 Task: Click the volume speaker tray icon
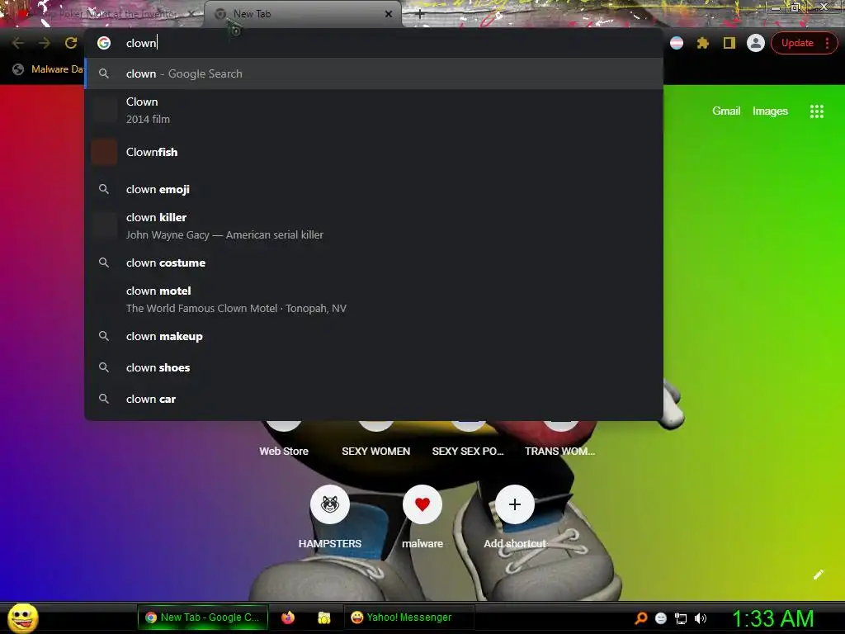[x=700, y=618]
